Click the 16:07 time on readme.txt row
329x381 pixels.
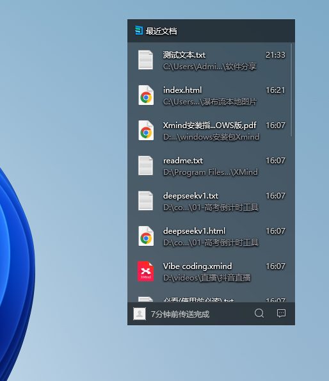point(275,161)
